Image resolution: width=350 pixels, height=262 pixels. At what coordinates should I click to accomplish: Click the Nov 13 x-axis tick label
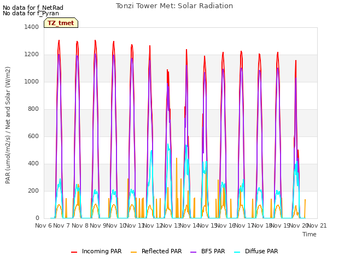pyautogui.click(x=171, y=225)
